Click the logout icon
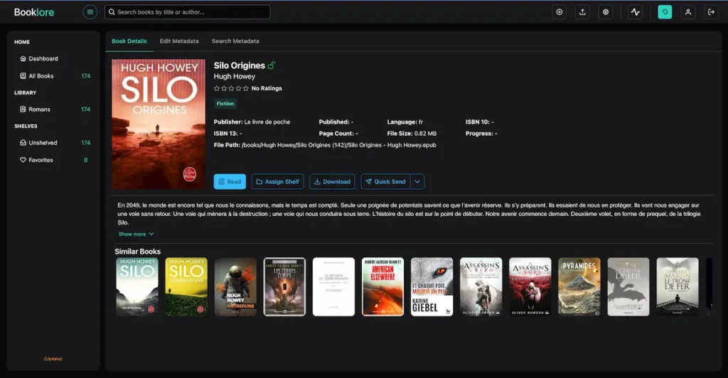Viewport: 728px width, 378px height. click(711, 12)
